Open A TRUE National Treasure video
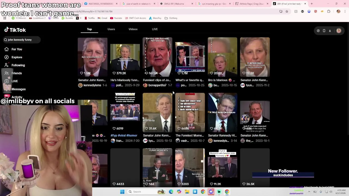This screenshot has width=349, height=196. [222, 112]
